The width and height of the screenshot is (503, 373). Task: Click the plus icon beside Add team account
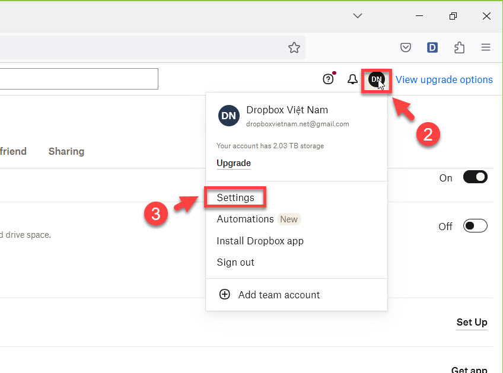pyautogui.click(x=225, y=294)
